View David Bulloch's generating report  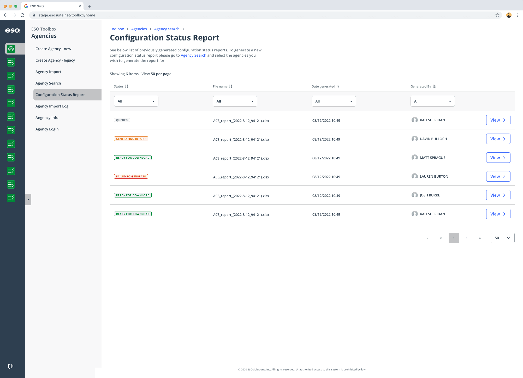pos(498,139)
